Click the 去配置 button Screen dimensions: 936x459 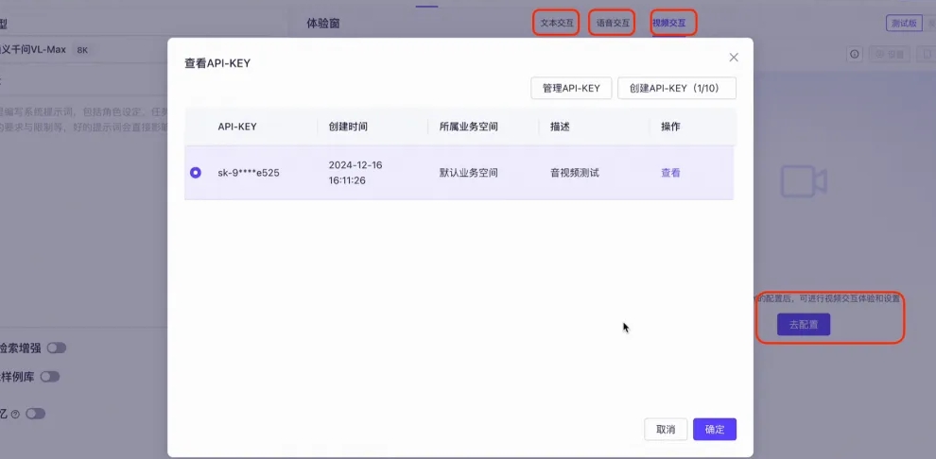(x=803, y=324)
